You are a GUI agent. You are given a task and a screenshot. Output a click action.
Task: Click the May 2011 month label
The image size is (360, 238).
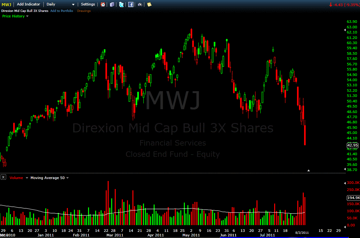pos(191,235)
